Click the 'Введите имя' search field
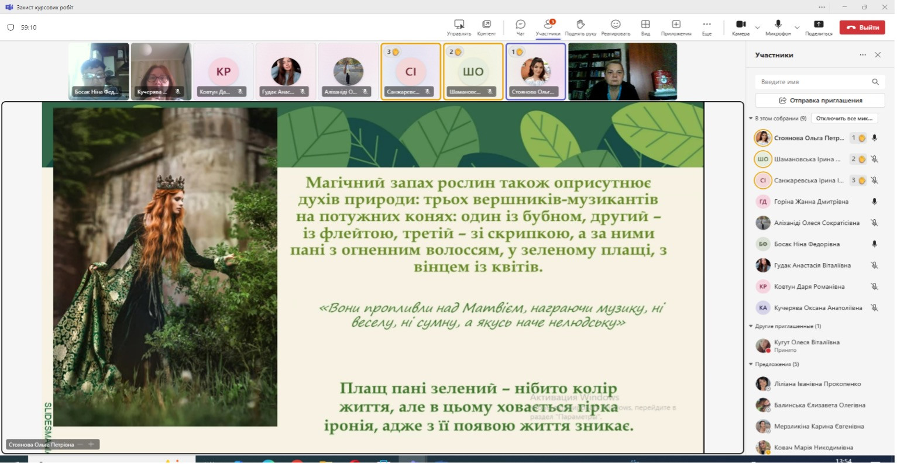The image size is (897, 464). pos(813,82)
